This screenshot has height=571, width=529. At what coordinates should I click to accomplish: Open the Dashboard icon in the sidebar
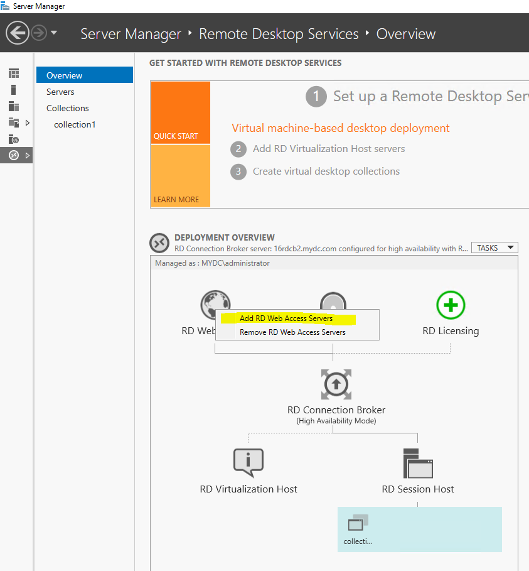point(14,73)
